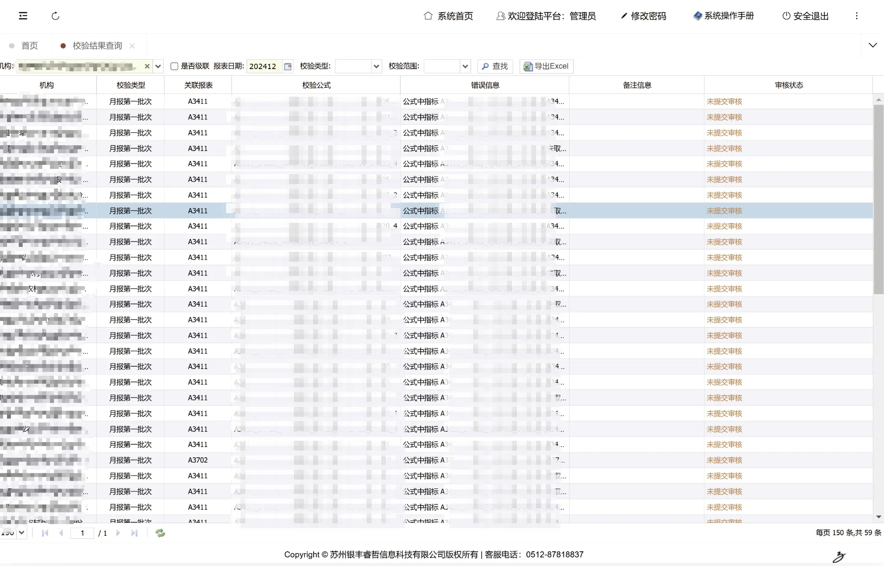Click 安全退出 to log out
884x566 pixels.
(x=806, y=16)
